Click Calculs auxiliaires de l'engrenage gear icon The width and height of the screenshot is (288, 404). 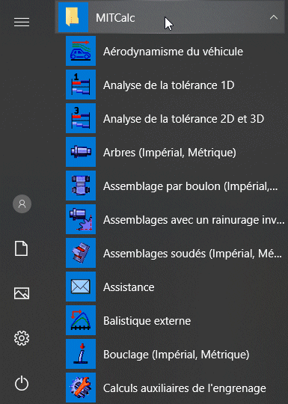click(81, 388)
